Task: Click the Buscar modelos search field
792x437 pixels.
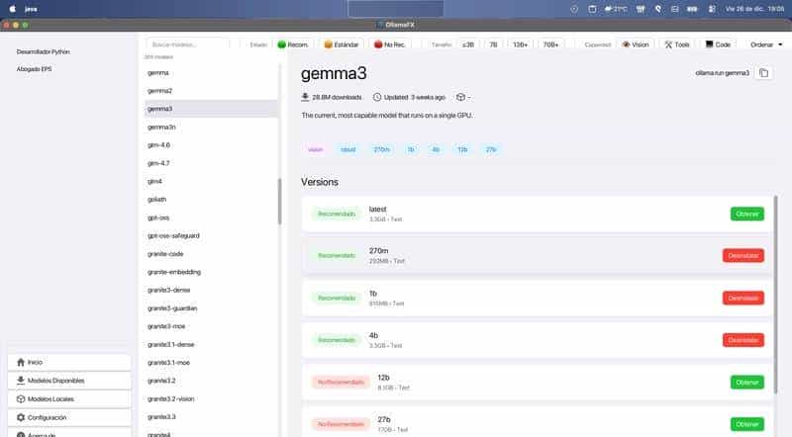Action: [x=187, y=44]
